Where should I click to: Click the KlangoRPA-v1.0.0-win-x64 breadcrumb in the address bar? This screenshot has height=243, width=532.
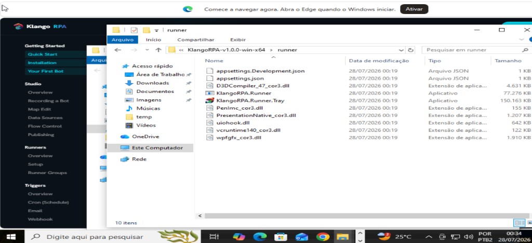[x=227, y=50]
